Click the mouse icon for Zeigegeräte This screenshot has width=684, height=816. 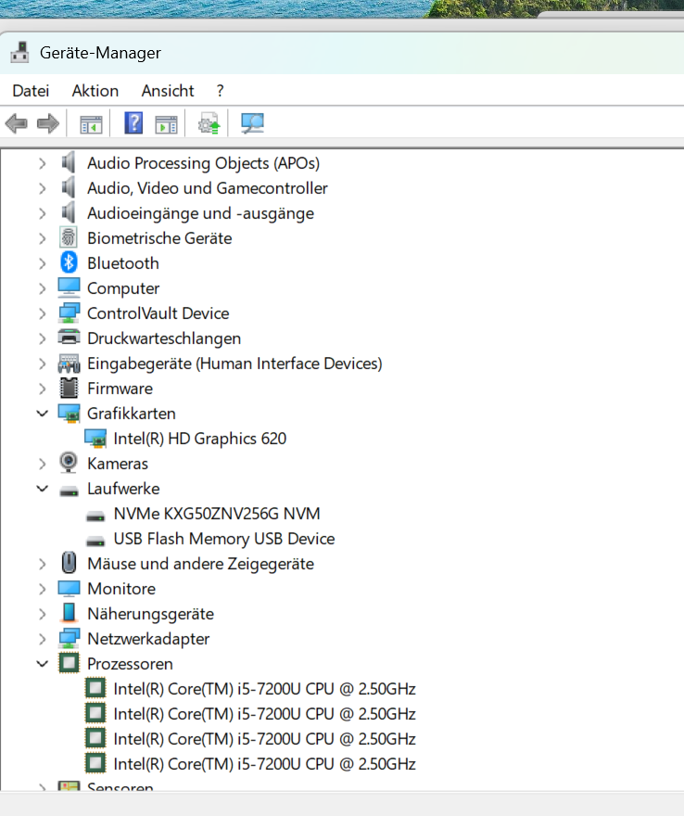(69, 563)
